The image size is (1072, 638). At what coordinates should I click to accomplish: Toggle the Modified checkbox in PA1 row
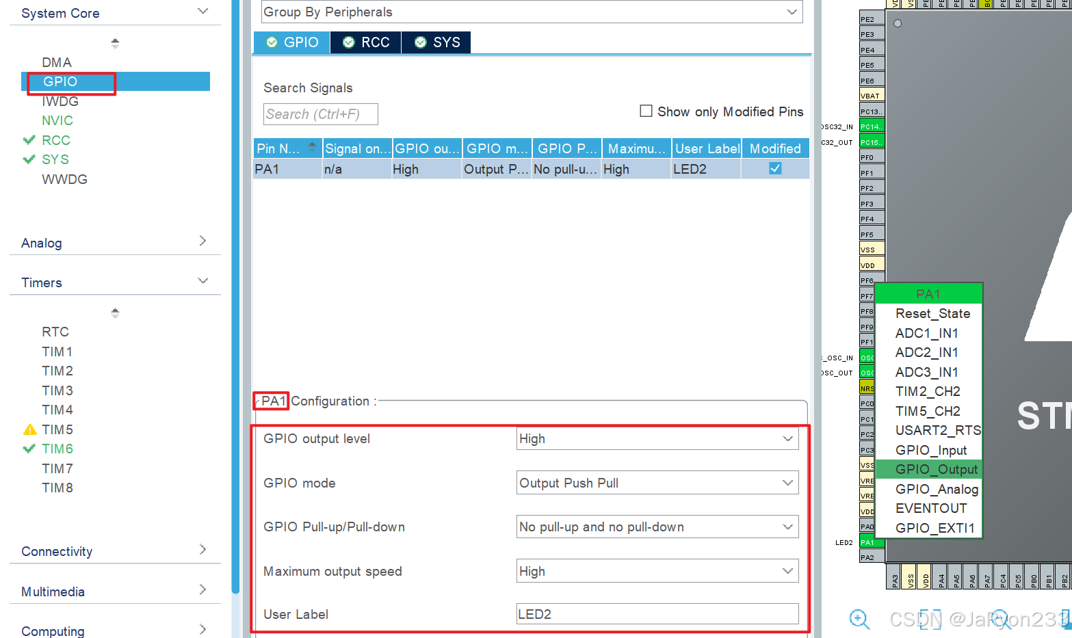(775, 168)
